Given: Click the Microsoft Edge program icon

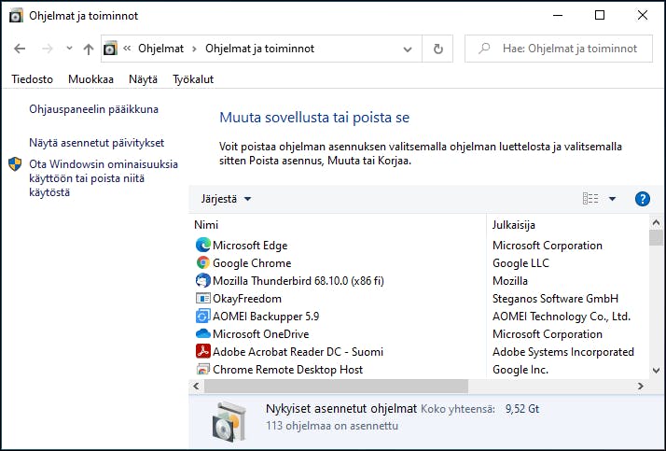Looking at the screenshot, I should coord(203,246).
